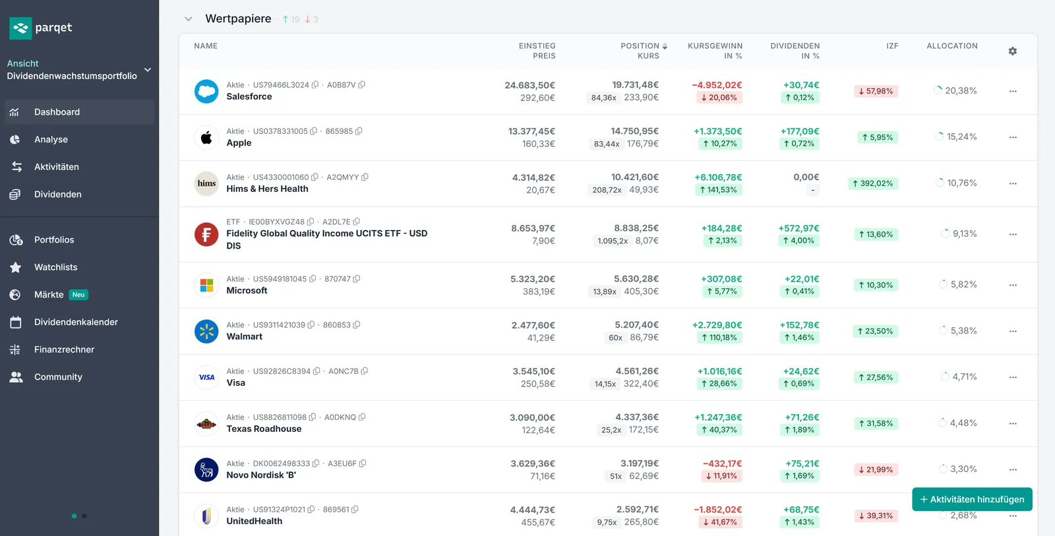
Task: Click the Salesforce company logo
Action: pos(206,91)
